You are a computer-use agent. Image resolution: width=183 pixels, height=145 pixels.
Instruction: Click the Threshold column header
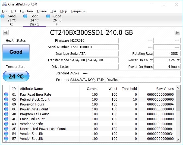click(x=128, y=89)
